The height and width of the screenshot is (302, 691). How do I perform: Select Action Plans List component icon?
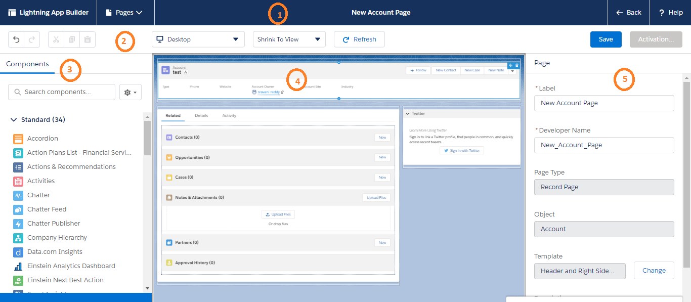coord(18,153)
